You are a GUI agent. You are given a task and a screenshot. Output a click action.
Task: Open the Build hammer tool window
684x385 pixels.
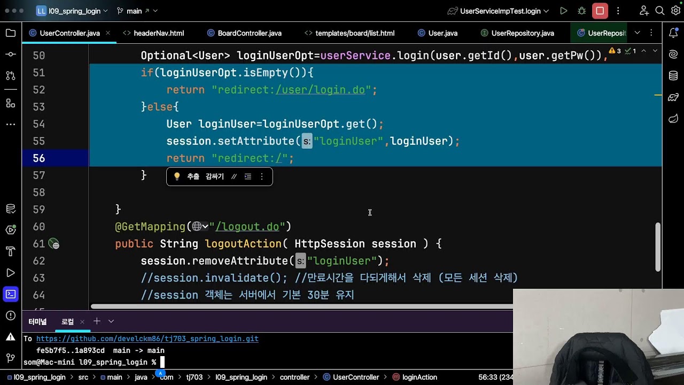pyautogui.click(x=11, y=251)
